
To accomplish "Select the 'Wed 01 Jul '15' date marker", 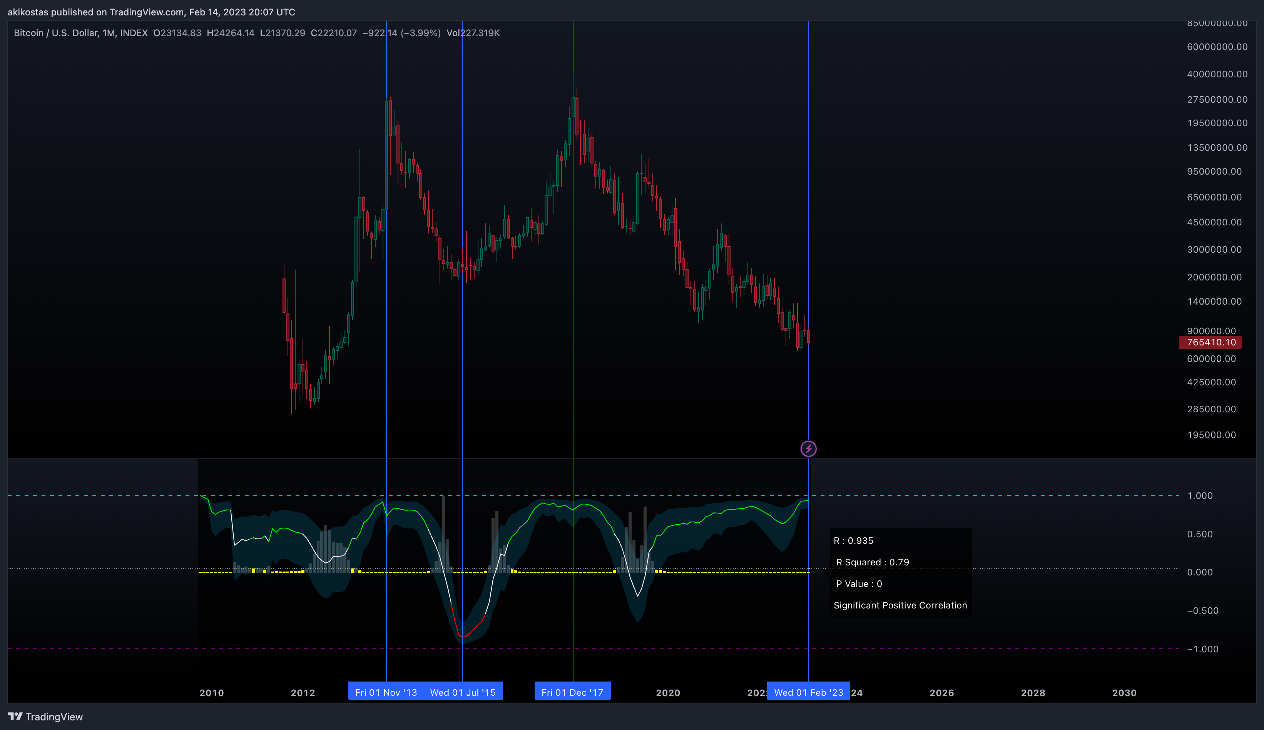I will pyautogui.click(x=463, y=692).
